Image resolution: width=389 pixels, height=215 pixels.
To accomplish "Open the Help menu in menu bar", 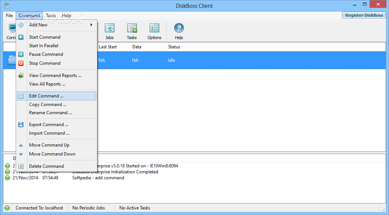I will (66, 16).
